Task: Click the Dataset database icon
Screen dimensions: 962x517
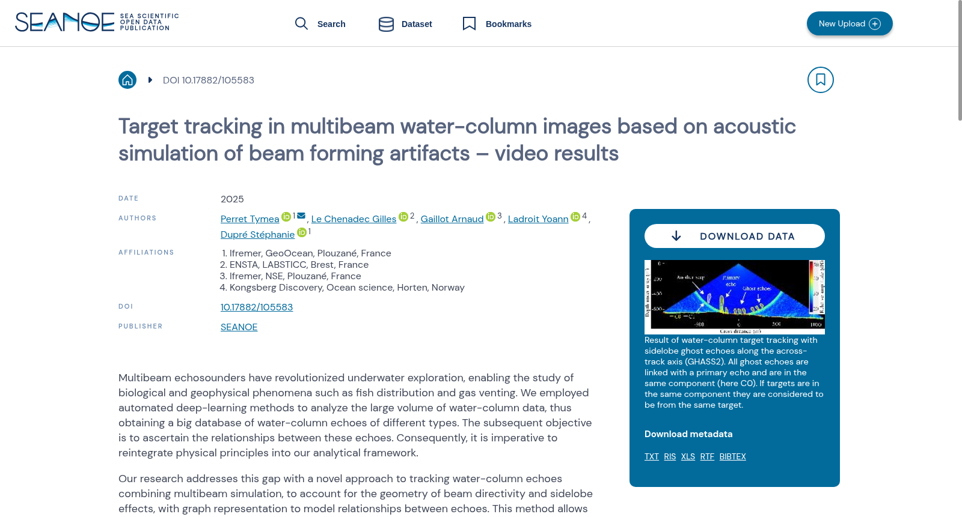Action: (x=386, y=24)
